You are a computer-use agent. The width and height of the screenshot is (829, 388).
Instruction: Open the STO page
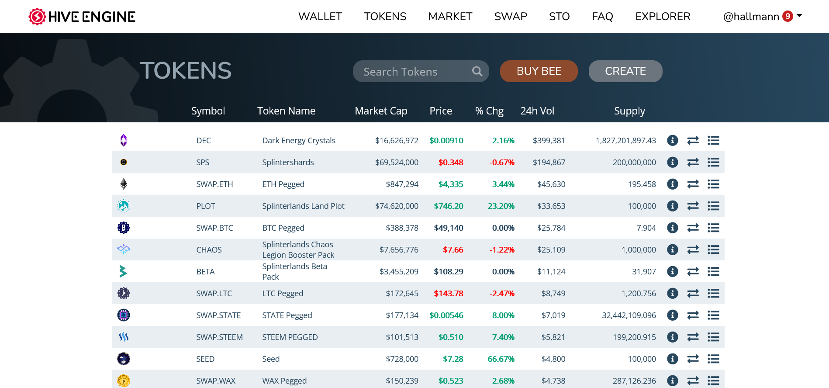point(560,17)
